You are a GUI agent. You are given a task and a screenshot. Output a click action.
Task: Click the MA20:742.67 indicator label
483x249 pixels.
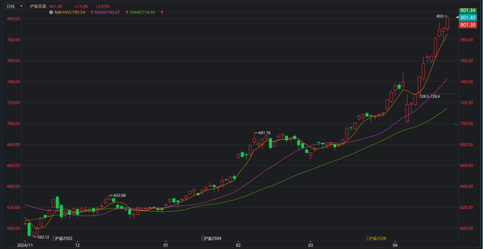click(x=107, y=12)
